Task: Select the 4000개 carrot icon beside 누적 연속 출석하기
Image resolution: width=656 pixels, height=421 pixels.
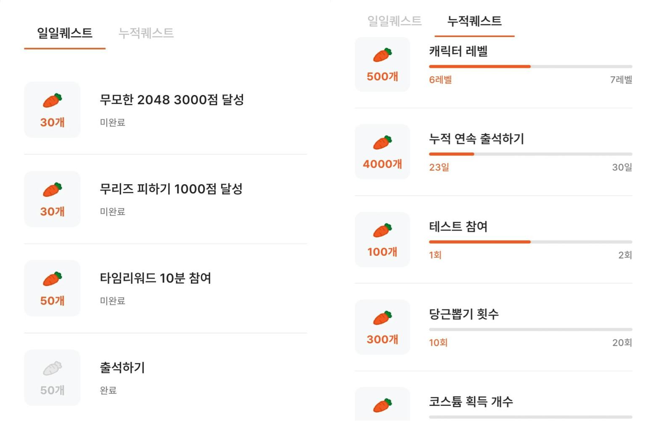Action: pyautogui.click(x=382, y=152)
